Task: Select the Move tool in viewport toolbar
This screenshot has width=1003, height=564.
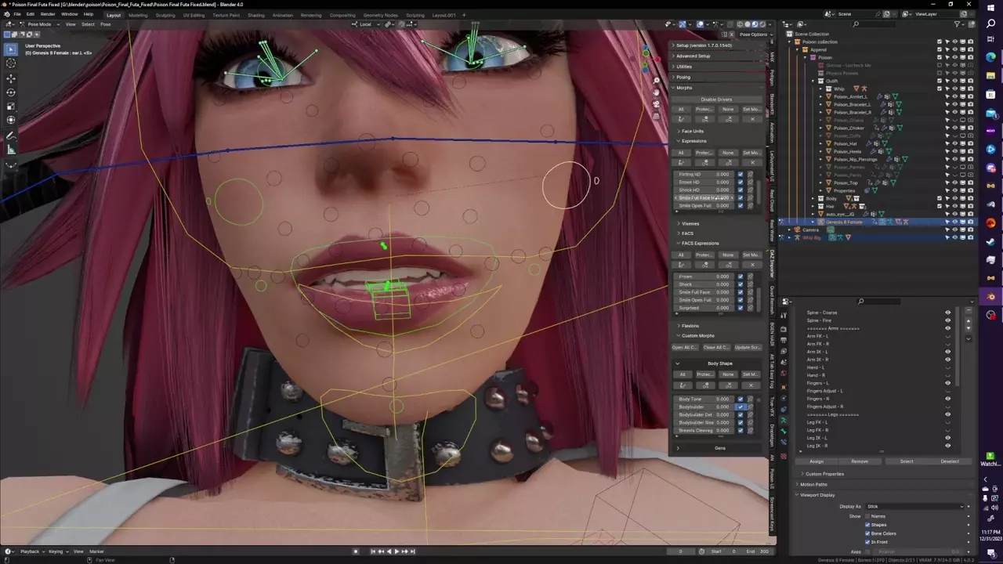Action: pos(11,78)
